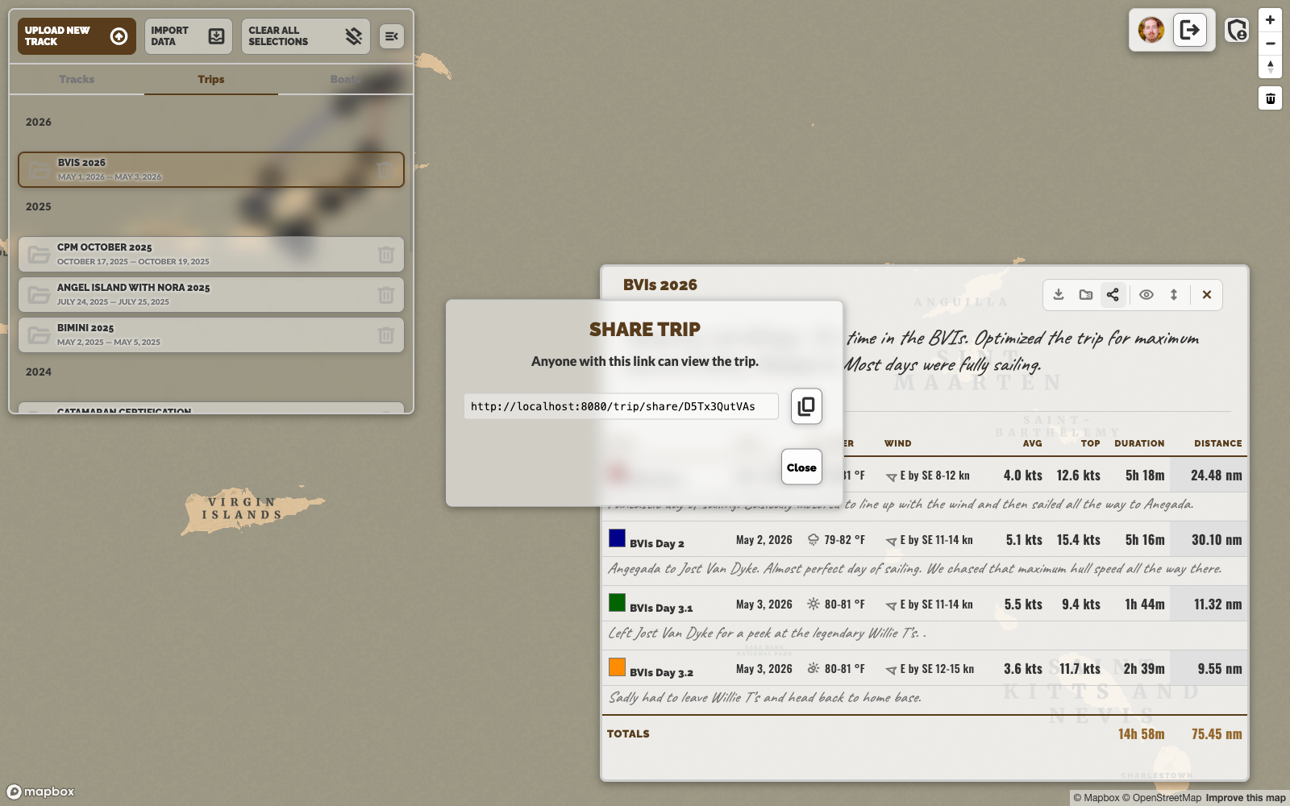Screen dimensions: 1290x806
Task: Zoom in on the map
Action: pos(1270,20)
